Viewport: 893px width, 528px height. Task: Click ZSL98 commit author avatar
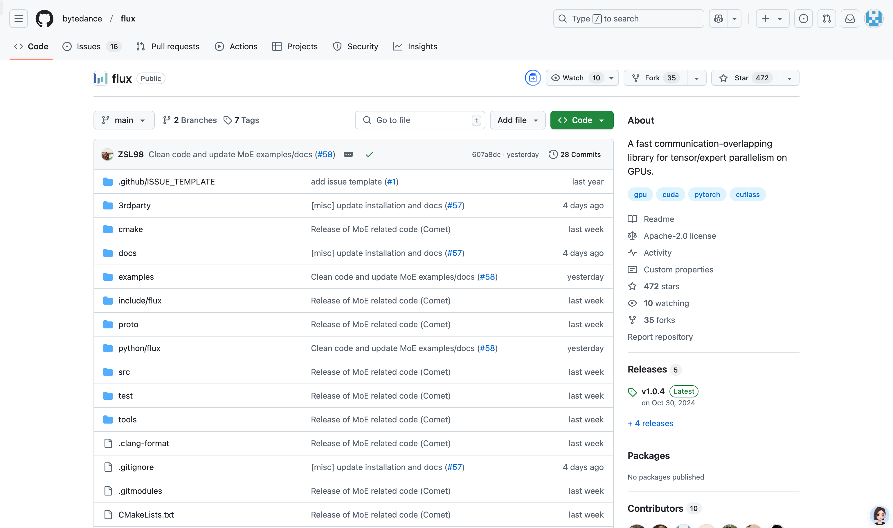tap(107, 154)
